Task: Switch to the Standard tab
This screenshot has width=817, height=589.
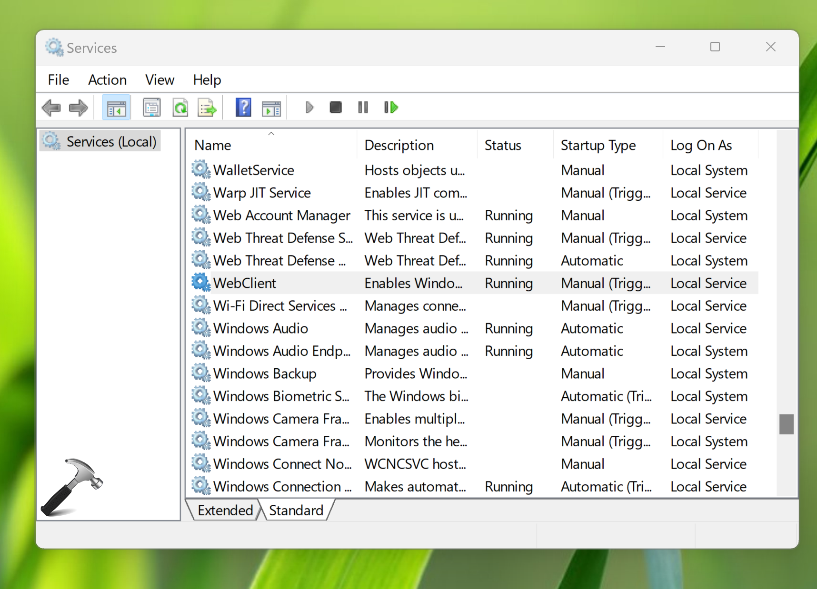Action: pyautogui.click(x=296, y=510)
